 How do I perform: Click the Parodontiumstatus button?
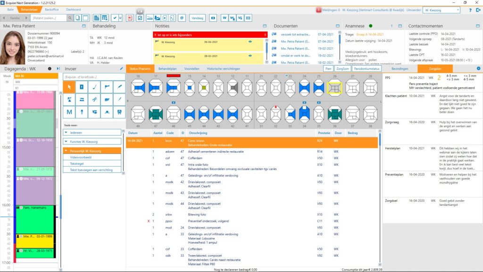366,69
